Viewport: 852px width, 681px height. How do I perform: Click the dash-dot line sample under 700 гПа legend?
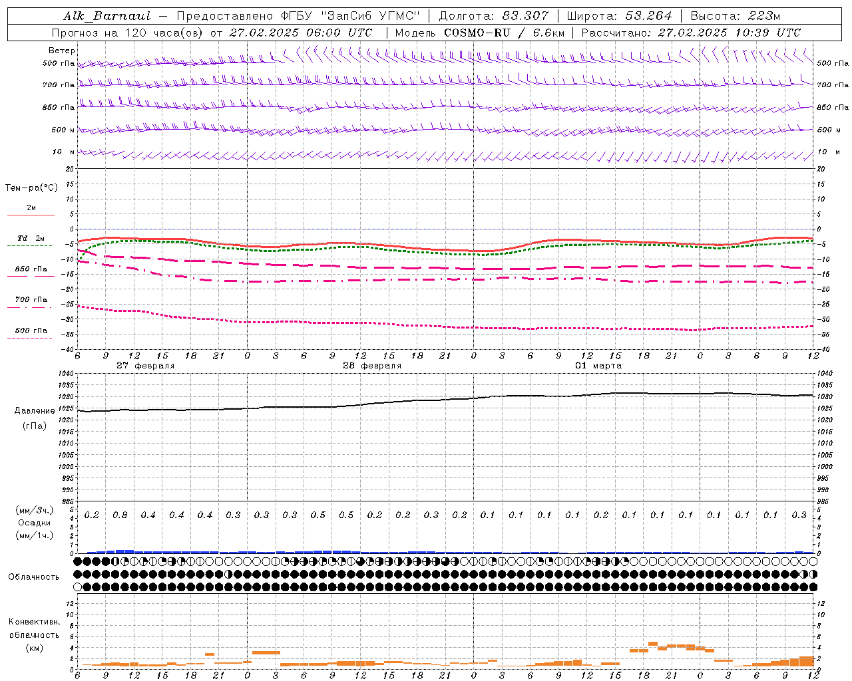tap(30, 307)
